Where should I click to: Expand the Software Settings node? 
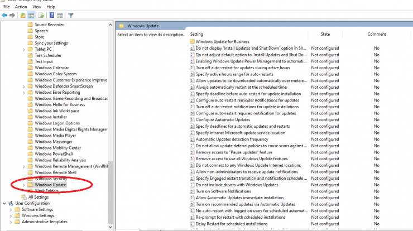11,210
